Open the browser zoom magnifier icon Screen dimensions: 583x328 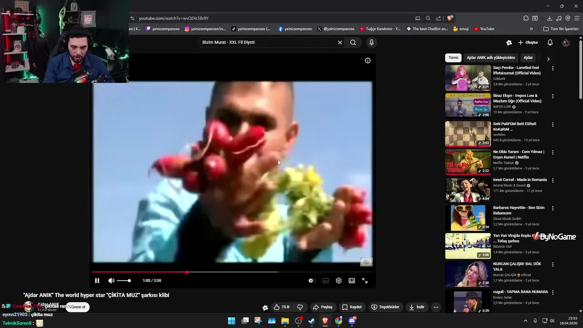pos(428,18)
